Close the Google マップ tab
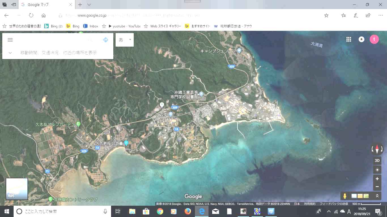 pos(71,5)
